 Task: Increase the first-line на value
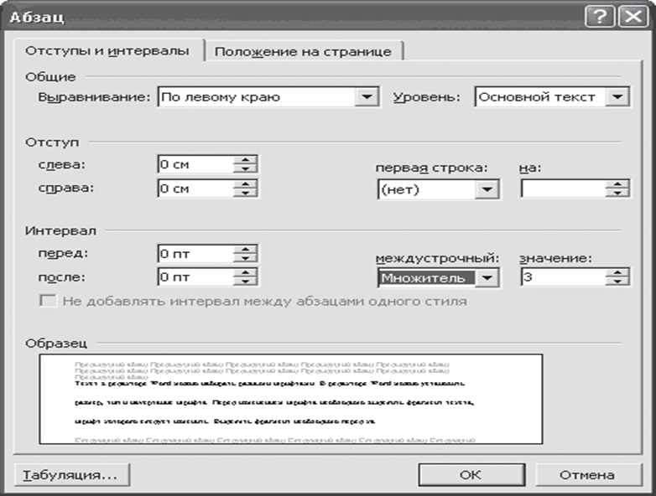617,183
